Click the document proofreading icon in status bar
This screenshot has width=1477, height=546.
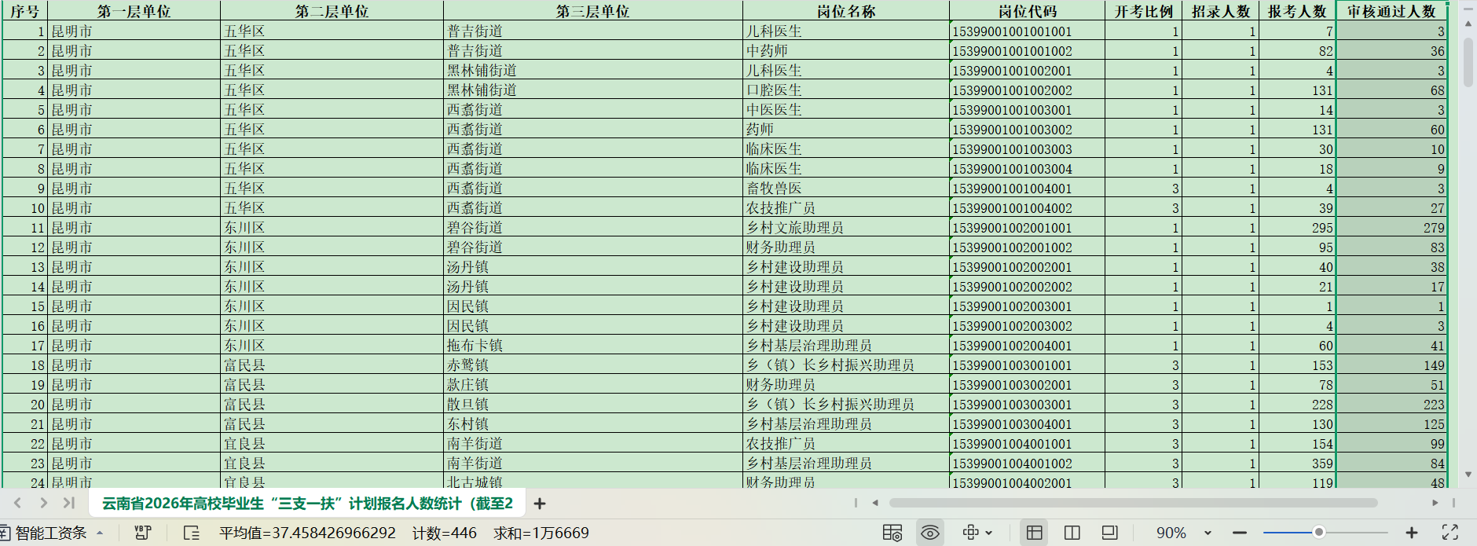coord(143,533)
